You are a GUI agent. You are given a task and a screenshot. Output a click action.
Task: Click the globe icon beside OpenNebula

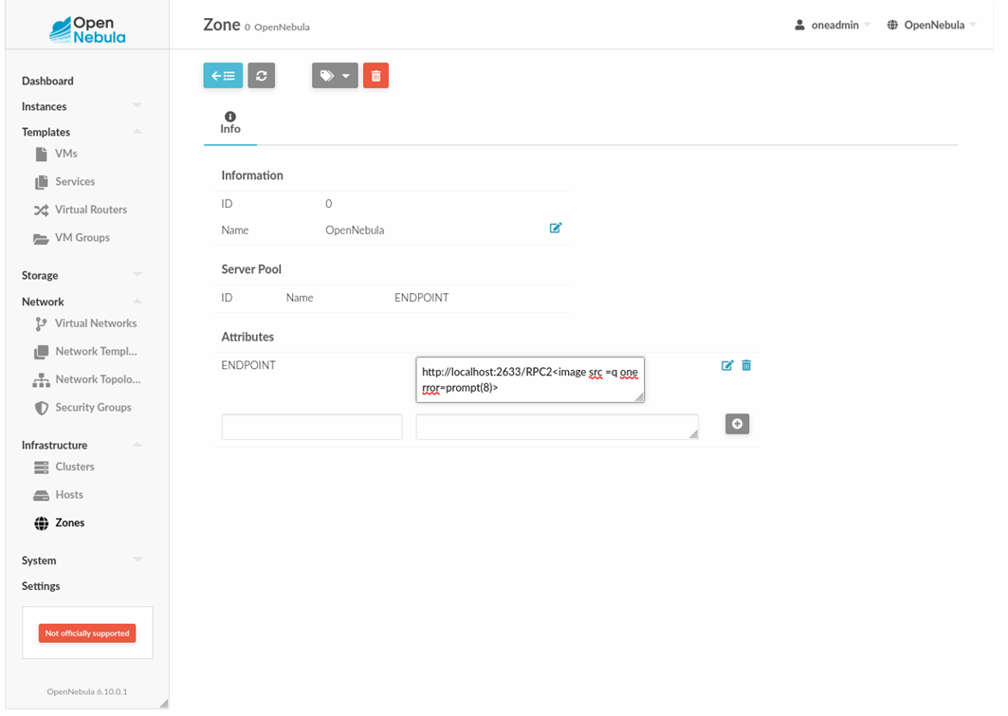tap(892, 25)
